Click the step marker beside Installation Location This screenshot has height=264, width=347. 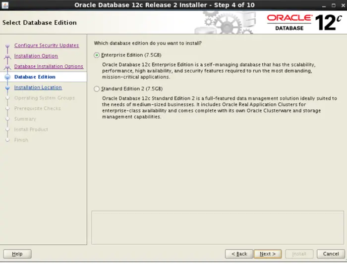7,88
